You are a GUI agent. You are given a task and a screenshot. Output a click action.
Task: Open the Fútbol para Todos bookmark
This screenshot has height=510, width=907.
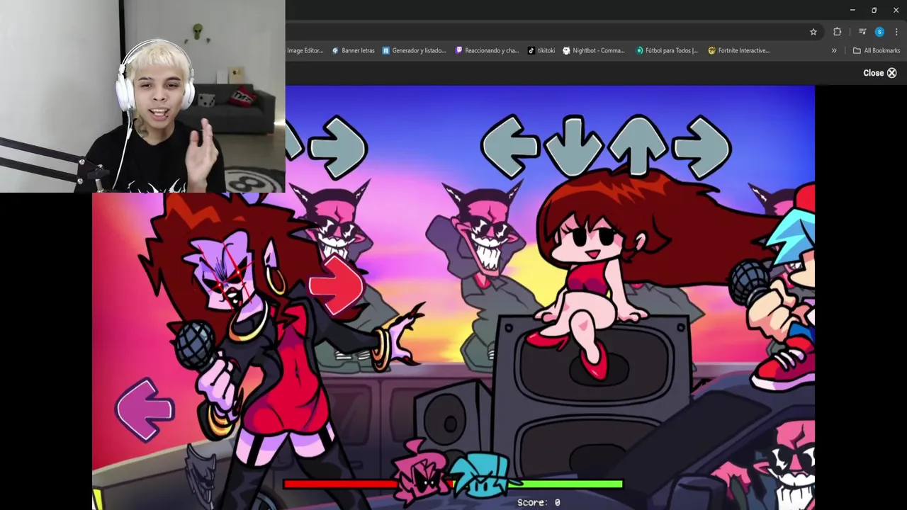tap(667, 50)
